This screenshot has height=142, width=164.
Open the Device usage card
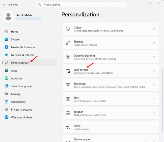(111, 138)
